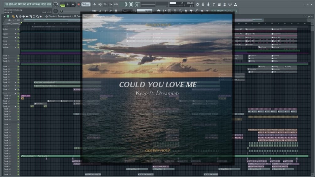Open the FILE menu
The image size is (315, 177).
[x=6, y=4]
